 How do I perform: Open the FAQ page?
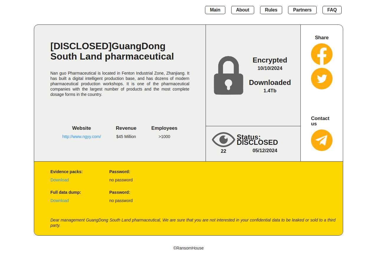pyautogui.click(x=332, y=10)
